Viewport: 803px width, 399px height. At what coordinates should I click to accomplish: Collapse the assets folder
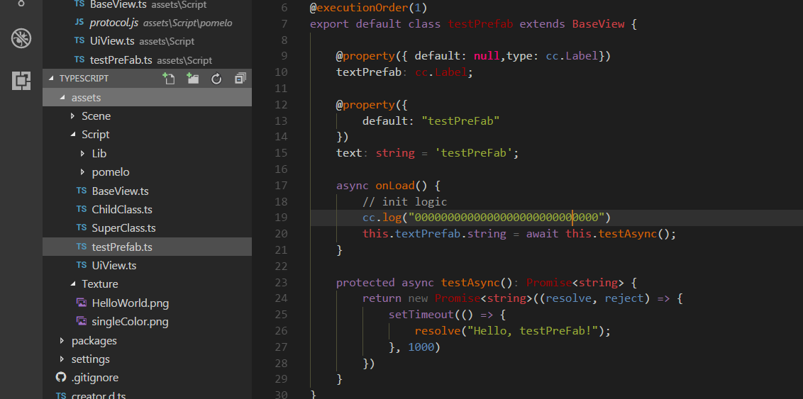pos(147,97)
